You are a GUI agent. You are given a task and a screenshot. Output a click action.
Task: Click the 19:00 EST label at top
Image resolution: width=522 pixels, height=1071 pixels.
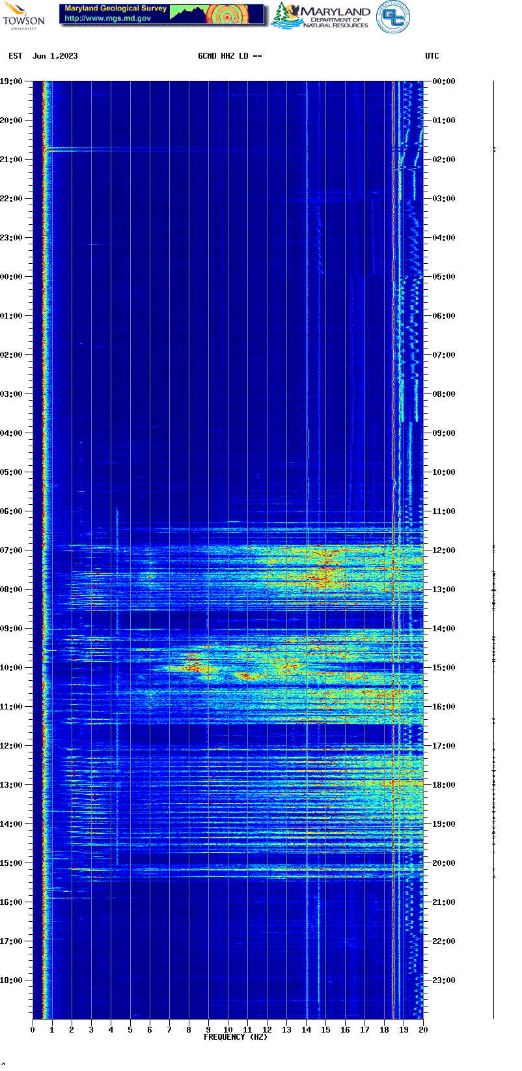(x=11, y=81)
